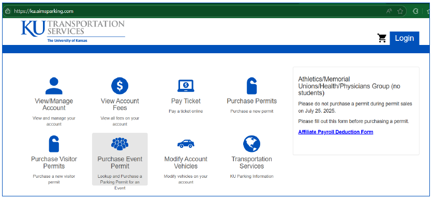
Task: Select the Pay Ticket heading
Action: [186, 101]
